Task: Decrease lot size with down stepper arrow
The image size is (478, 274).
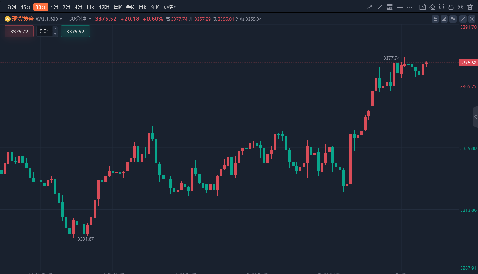Action: tap(55, 34)
